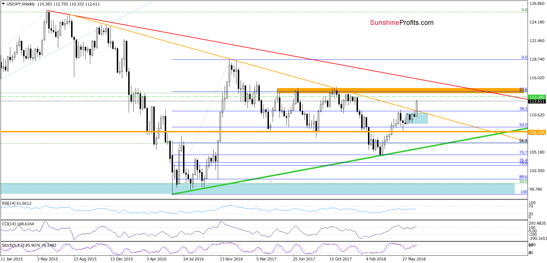
Task: Click the 105.180 price axis value
Action: (x=537, y=152)
